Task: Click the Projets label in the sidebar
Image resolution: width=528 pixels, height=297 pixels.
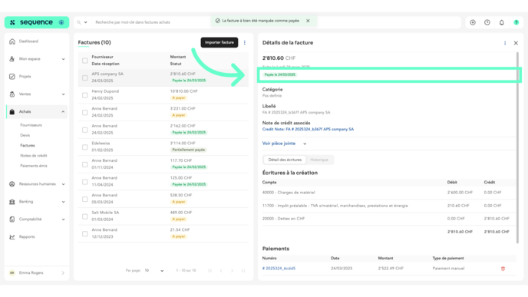Action: [25, 77]
